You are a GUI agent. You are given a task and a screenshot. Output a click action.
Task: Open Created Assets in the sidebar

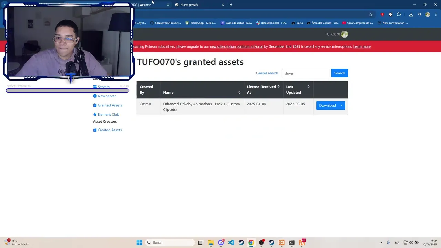pyautogui.click(x=107, y=130)
